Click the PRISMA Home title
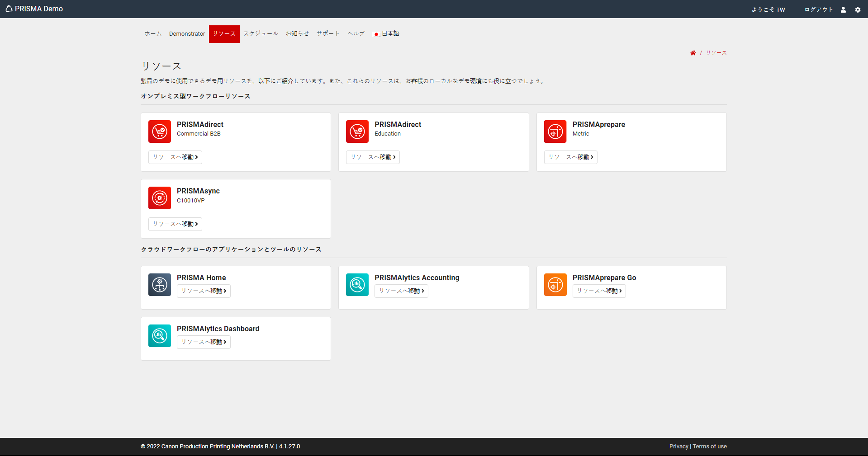This screenshot has width=868, height=456. pos(201,277)
